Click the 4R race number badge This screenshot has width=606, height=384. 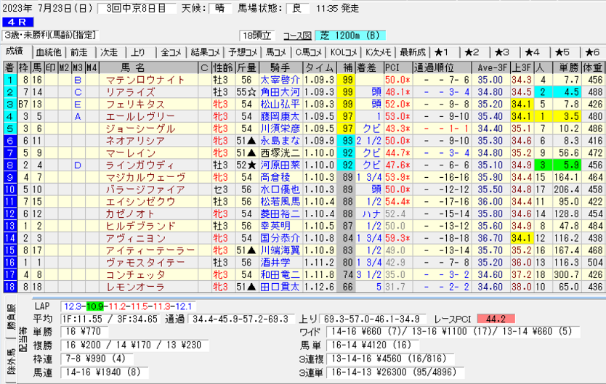15,23
